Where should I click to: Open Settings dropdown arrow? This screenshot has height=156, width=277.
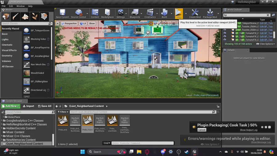click(126, 14)
